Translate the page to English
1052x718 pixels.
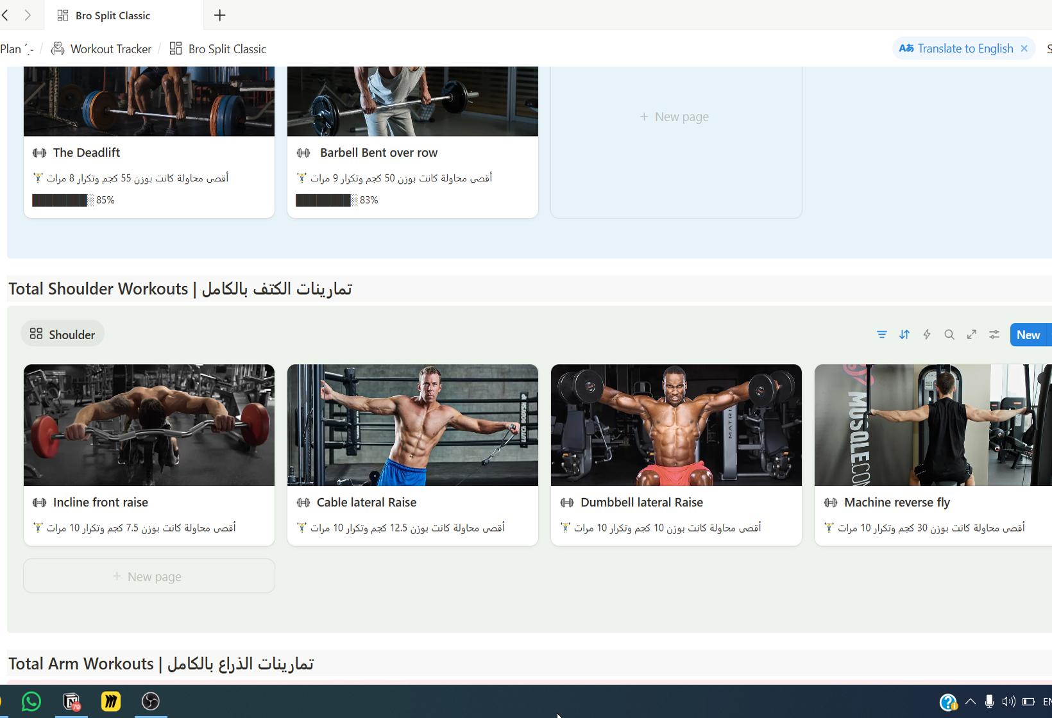point(956,48)
